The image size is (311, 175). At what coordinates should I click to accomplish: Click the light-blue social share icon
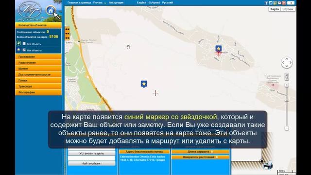[x=271, y=3]
